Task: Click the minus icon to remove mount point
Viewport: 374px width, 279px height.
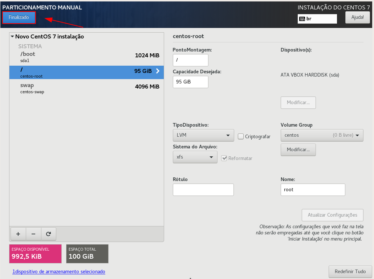Action: [x=33, y=234]
